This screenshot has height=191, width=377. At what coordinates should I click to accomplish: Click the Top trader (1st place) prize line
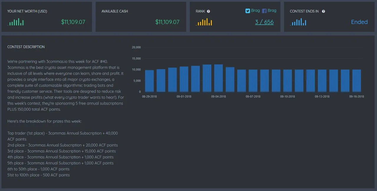click(62, 136)
